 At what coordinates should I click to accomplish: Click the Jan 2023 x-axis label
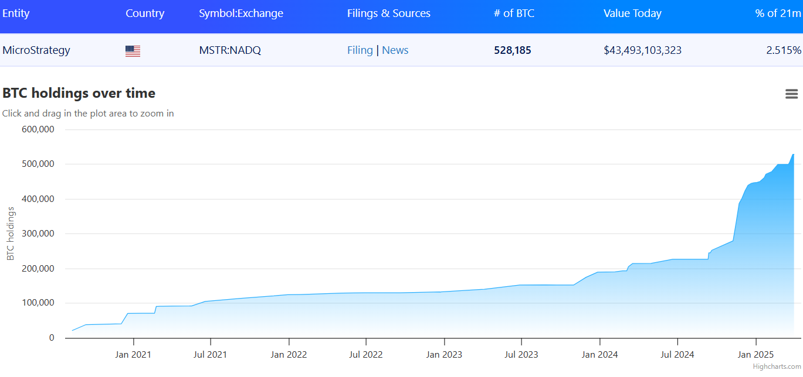(x=444, y=354)
